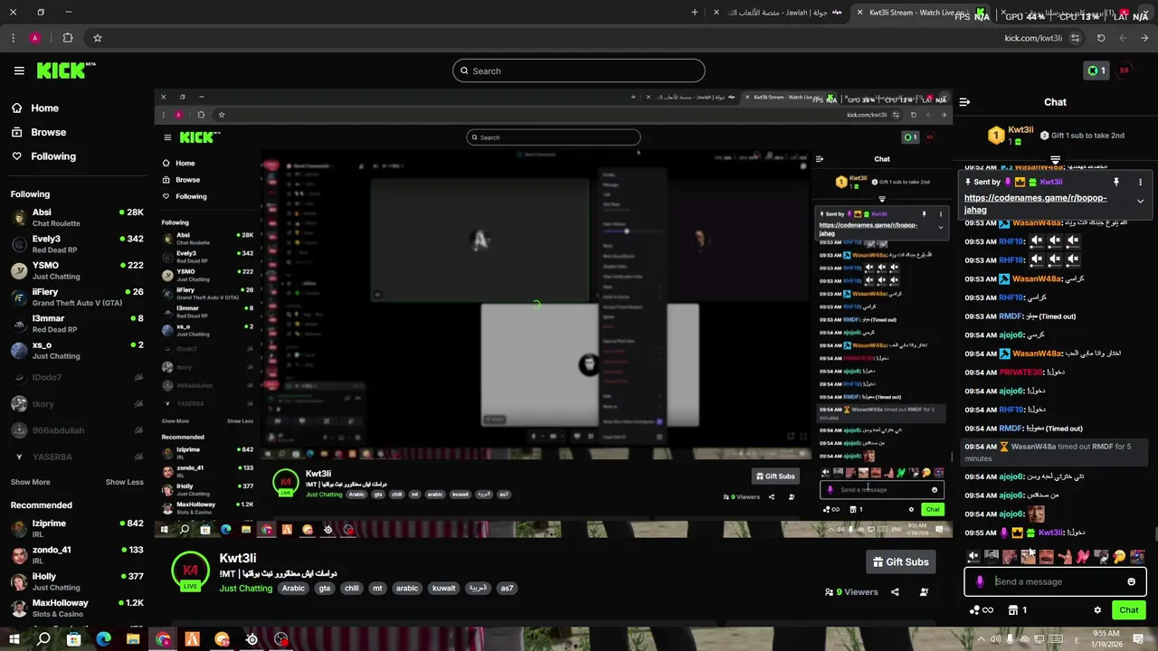This screenshot has width=1158, height=651.
Task: Click the gta tag under stream title
Action: [x=325, y=589]
